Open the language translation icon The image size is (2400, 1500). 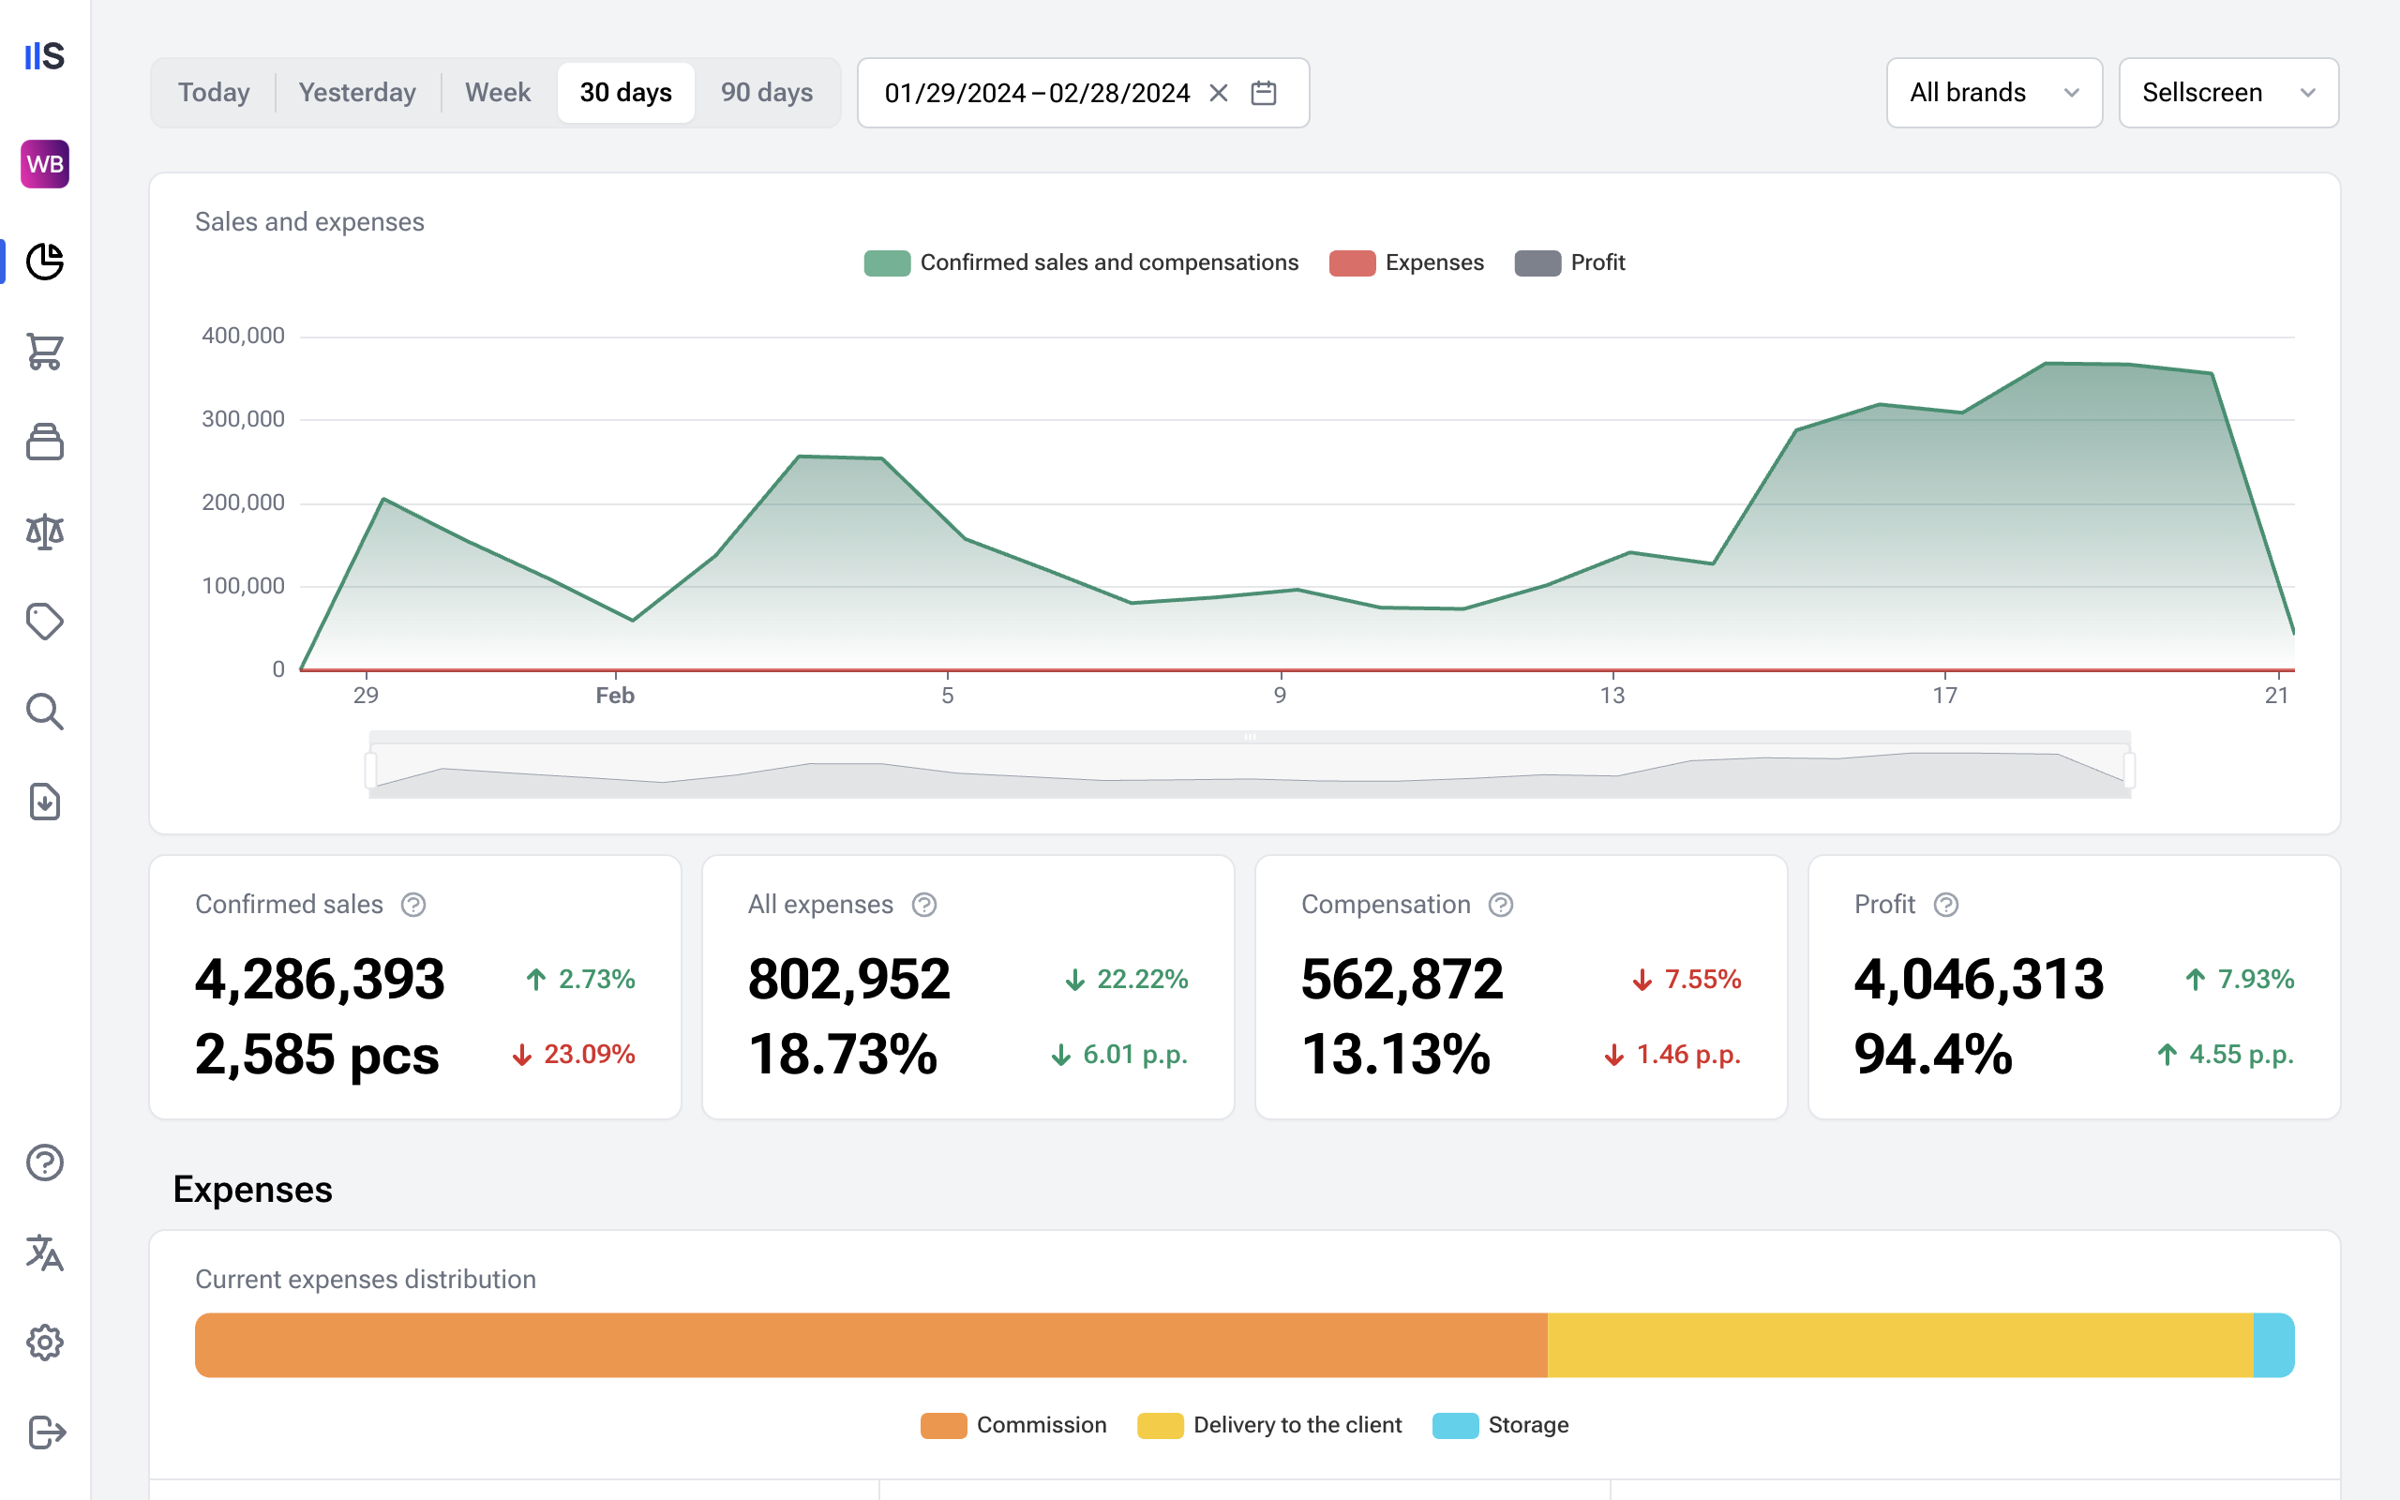45,1253
